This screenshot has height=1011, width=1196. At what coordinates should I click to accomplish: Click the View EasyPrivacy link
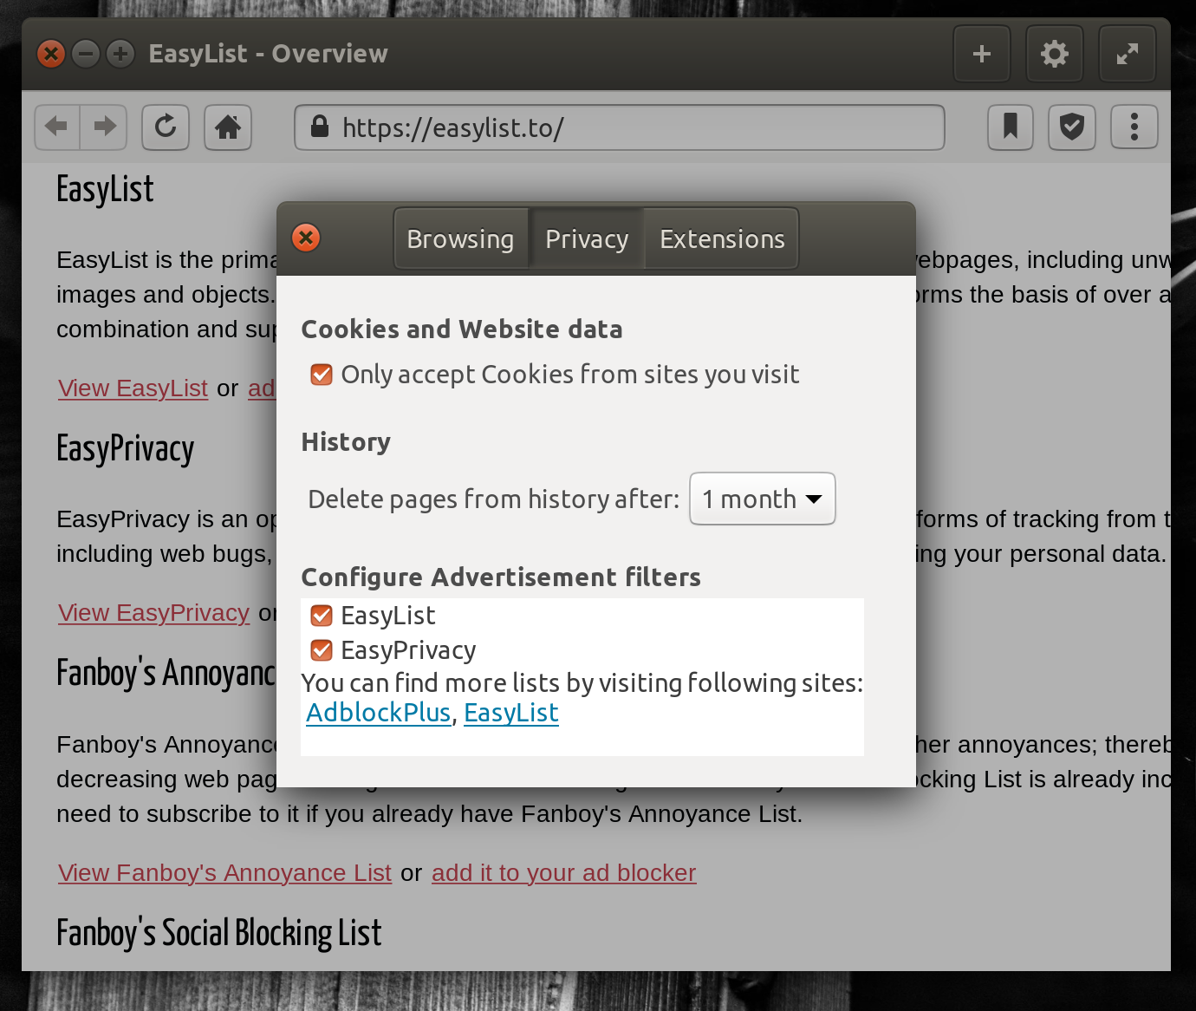pyautogui.click(x=153, y=613)
